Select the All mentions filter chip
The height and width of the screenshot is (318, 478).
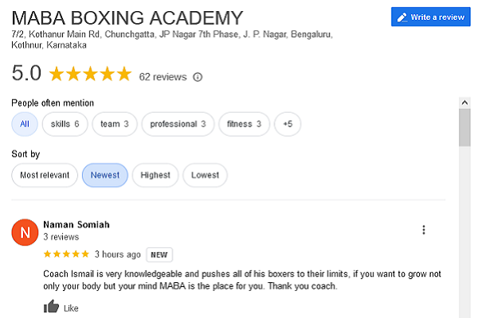point(25,124)
